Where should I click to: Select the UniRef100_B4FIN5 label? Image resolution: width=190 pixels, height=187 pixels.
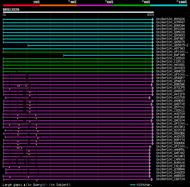pyautogui.click(x=170, y=55)
